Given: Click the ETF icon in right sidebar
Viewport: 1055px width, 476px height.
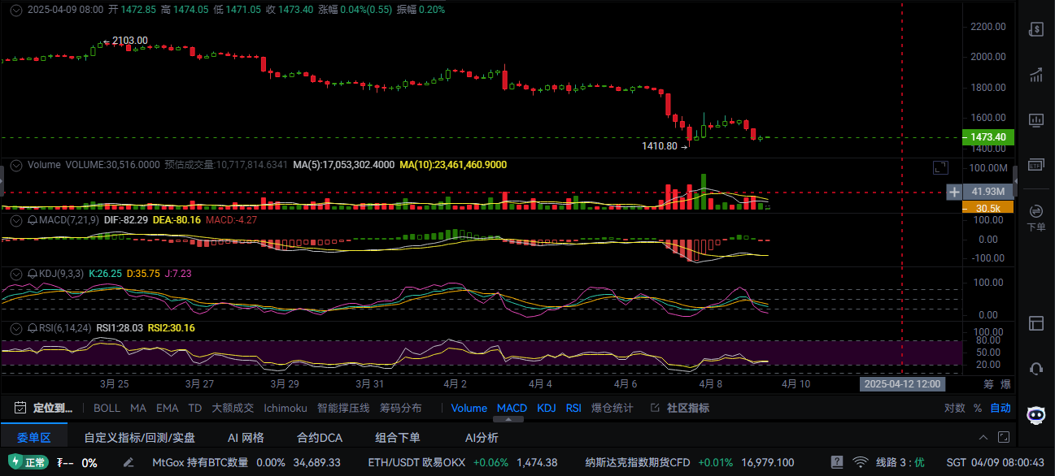Looking at the screenshot, I should 1035,165.
